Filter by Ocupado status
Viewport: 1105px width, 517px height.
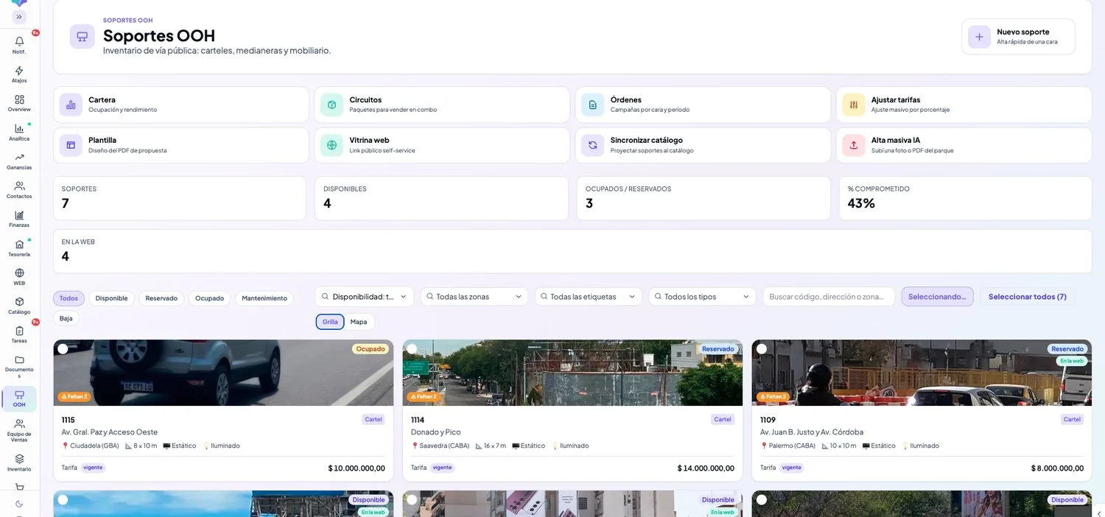coord(209,298)
